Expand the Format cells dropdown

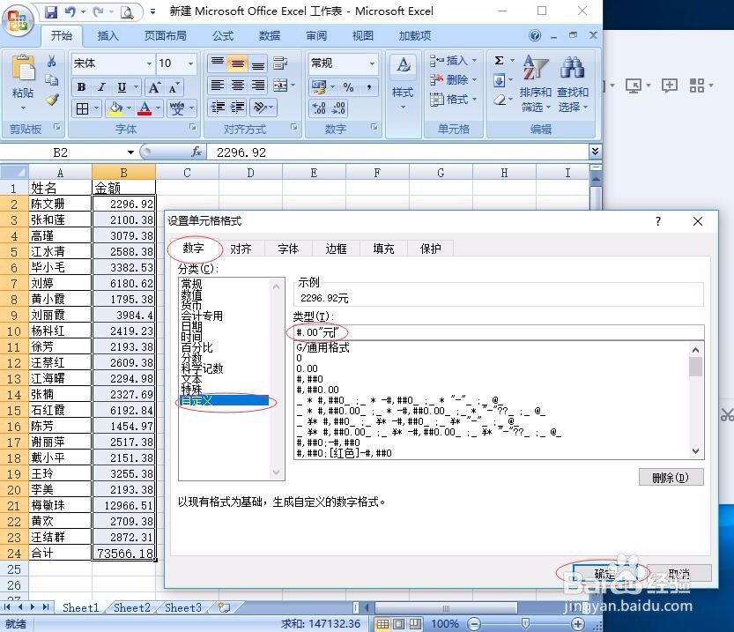pos(474,100)
